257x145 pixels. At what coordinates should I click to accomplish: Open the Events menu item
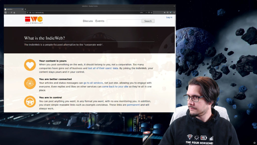(x=100, y=21)
